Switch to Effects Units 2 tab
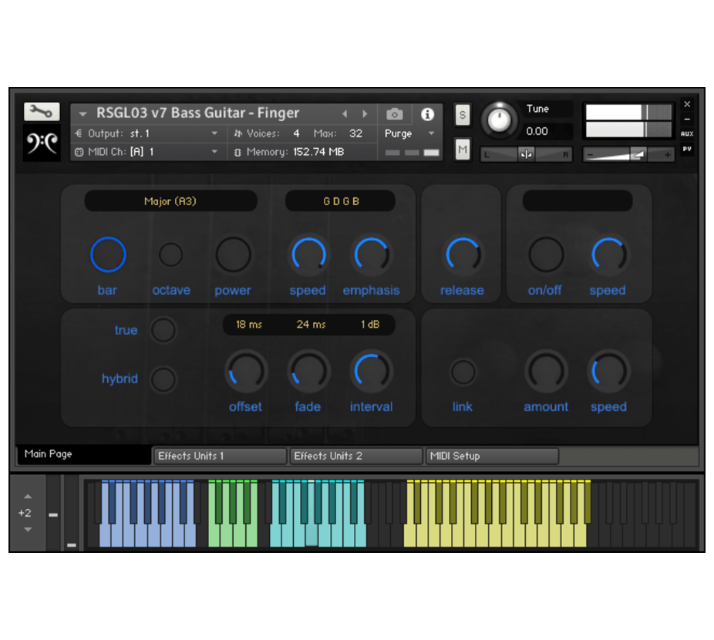This screenshot has height=640, width=714. point(356,456)
